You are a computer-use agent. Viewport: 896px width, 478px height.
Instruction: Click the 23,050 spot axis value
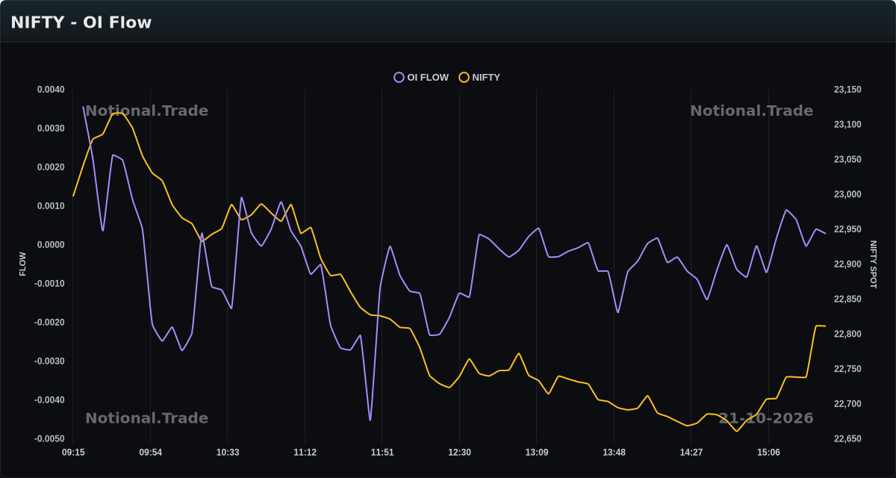click(847, 160)
